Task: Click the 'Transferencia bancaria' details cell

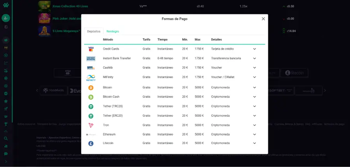Action: pos(226,59)
